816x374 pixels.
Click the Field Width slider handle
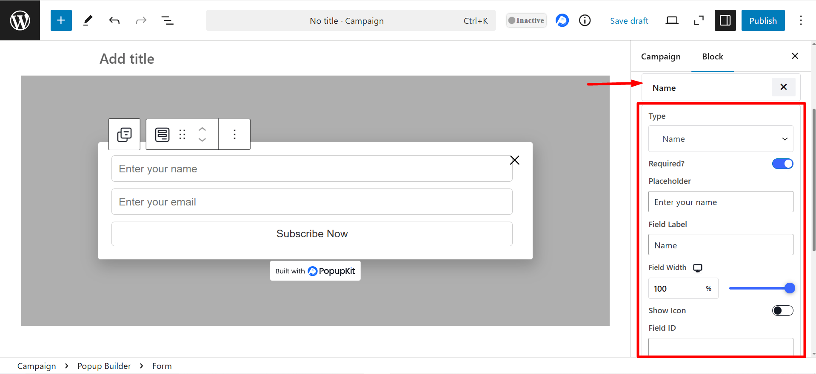coord(790,288)
